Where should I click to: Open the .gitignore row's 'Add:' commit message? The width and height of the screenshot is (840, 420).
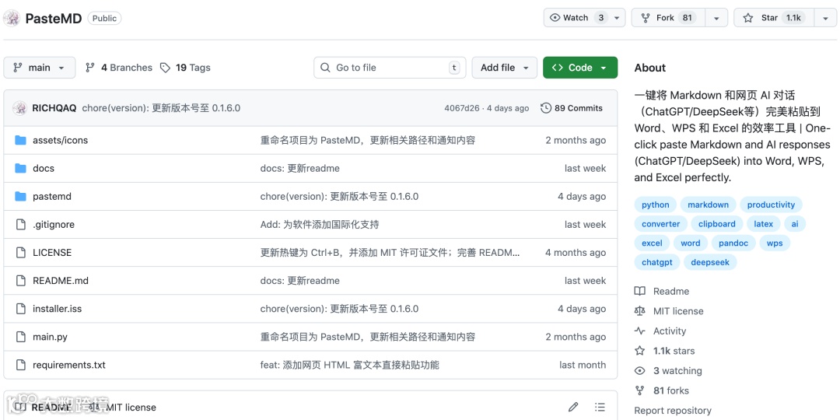click(320, 225)
